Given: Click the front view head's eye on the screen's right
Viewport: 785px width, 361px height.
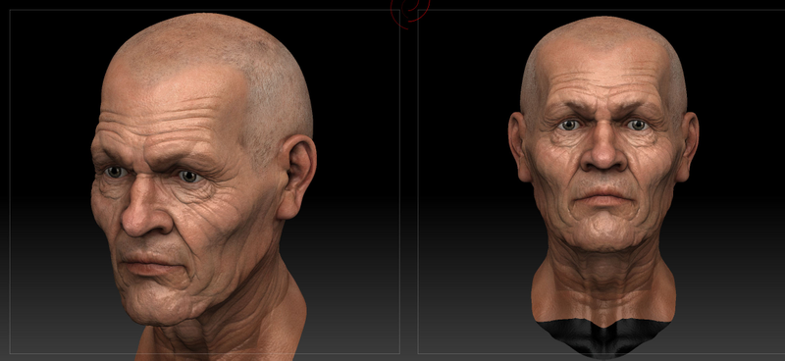Looking at the screenshot, I should (x=637, y=125).
